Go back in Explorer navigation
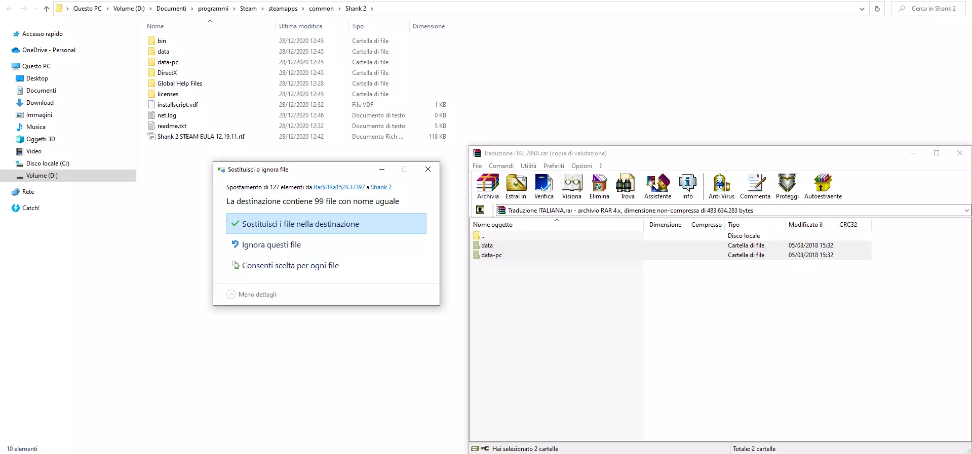The height and width of the screenshot is (454, 972). click(9, 9)
